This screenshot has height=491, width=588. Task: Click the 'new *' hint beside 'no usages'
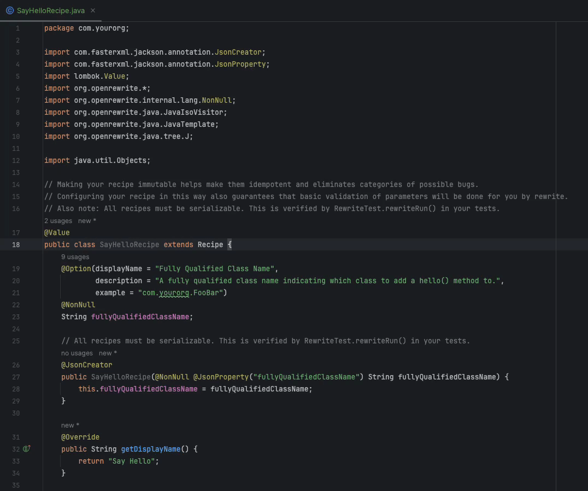click(108, 353)
